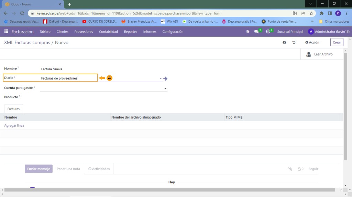Expand the Cuenta para gastos dropdown

click(x=165, y=89)
